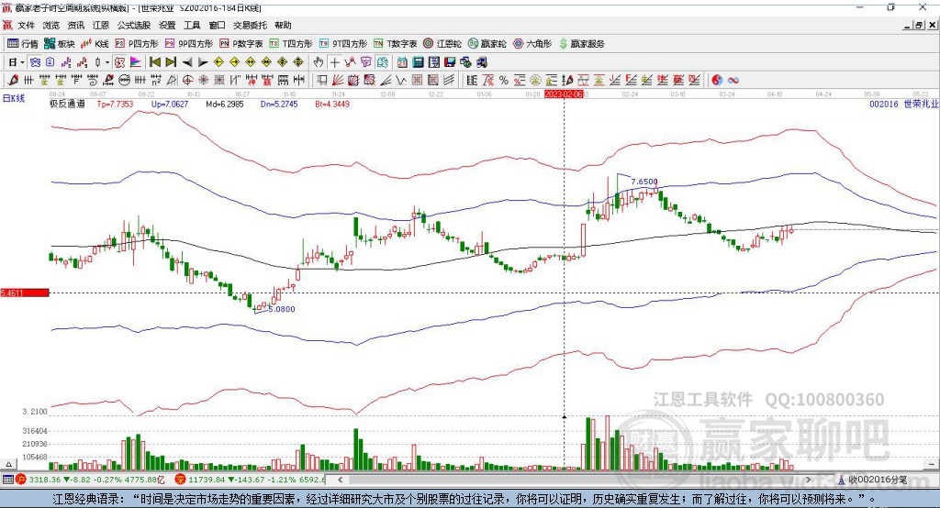940x508 pixels.
Task: Click the last yellow diamond arrow icon
Action: point(298,62)
